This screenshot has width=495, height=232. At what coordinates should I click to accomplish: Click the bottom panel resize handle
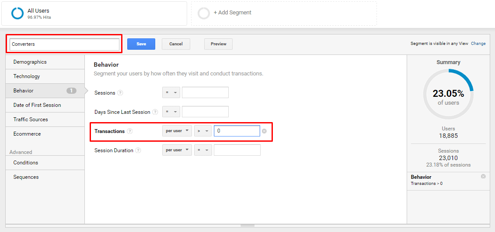click(x=247, y=226)
